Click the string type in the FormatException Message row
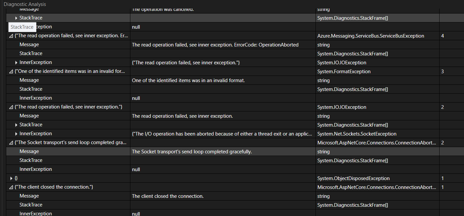Image resolution: width=464 pixels, height=216 pixels. point(323,80)
